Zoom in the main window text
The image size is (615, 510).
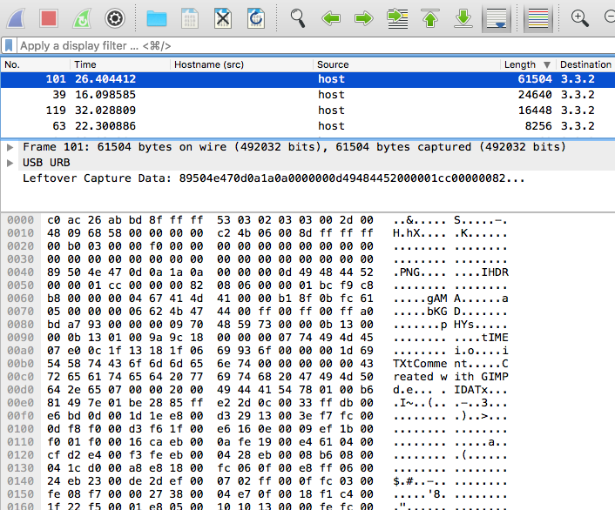579,18
